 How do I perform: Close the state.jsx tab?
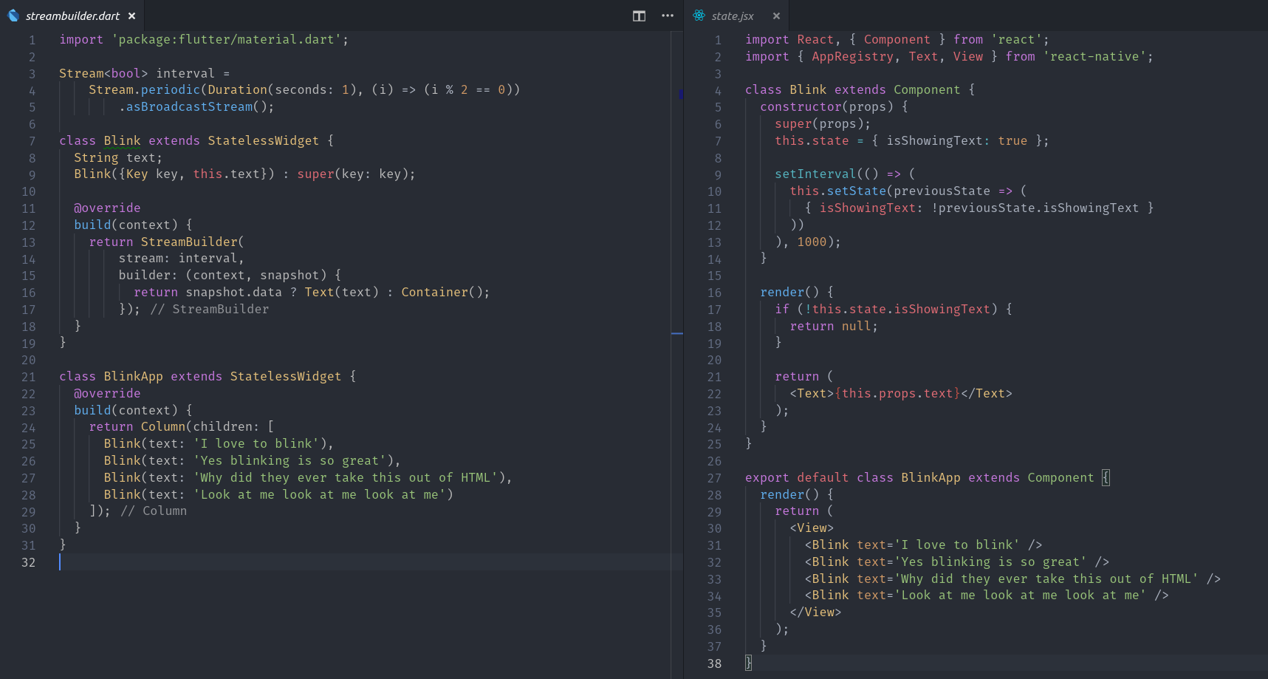[x=776, y=15]
